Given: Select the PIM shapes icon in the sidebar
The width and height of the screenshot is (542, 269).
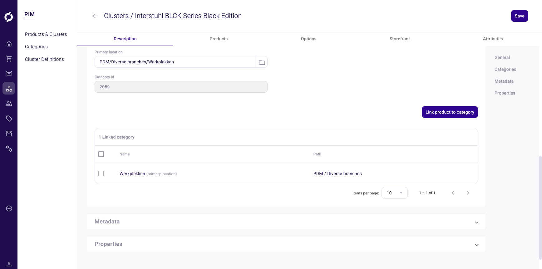Looking at the screenshot, I should [x=9, y=89].
